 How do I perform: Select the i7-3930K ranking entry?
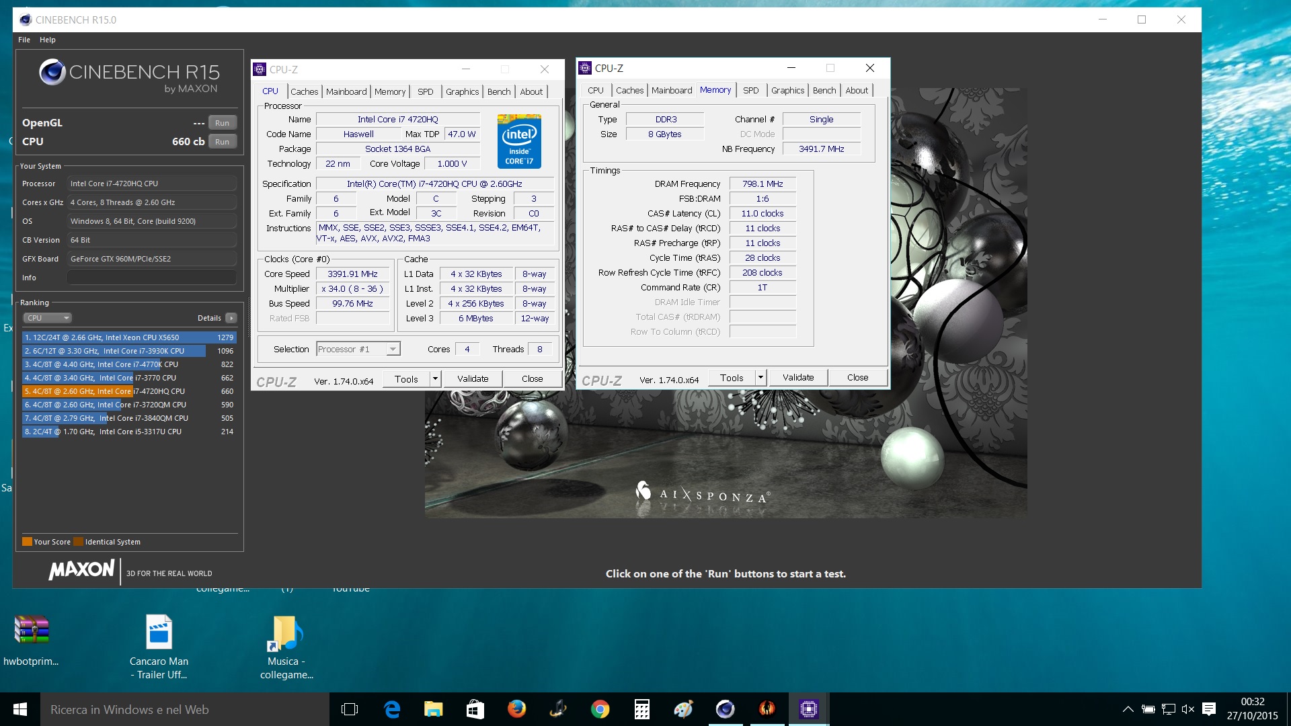coord(129,351)
